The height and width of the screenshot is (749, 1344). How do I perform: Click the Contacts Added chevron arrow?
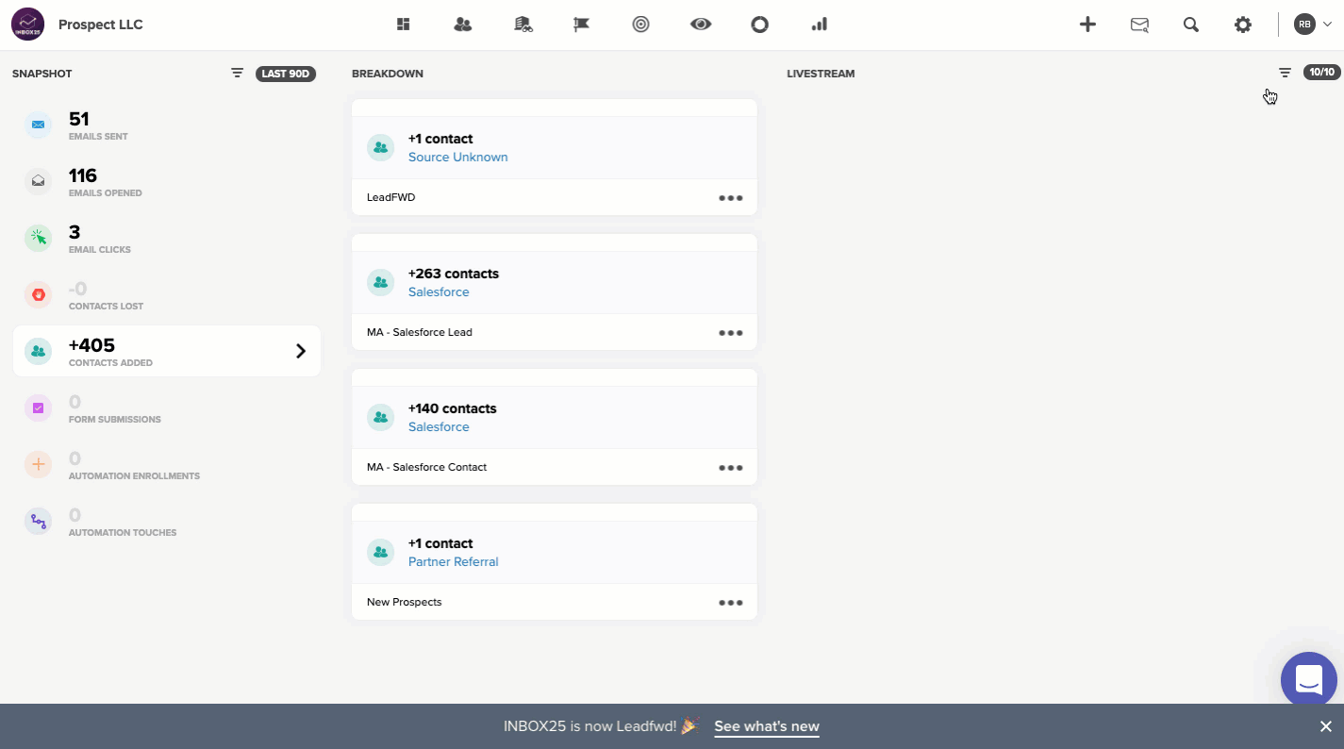coord(301,351)
